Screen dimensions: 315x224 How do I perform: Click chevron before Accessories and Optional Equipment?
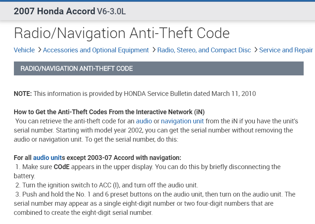coord(39,50)
